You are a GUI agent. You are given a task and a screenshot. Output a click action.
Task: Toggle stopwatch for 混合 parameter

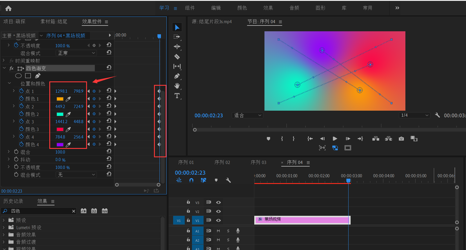pyautogui.click(x=16, y=152)
